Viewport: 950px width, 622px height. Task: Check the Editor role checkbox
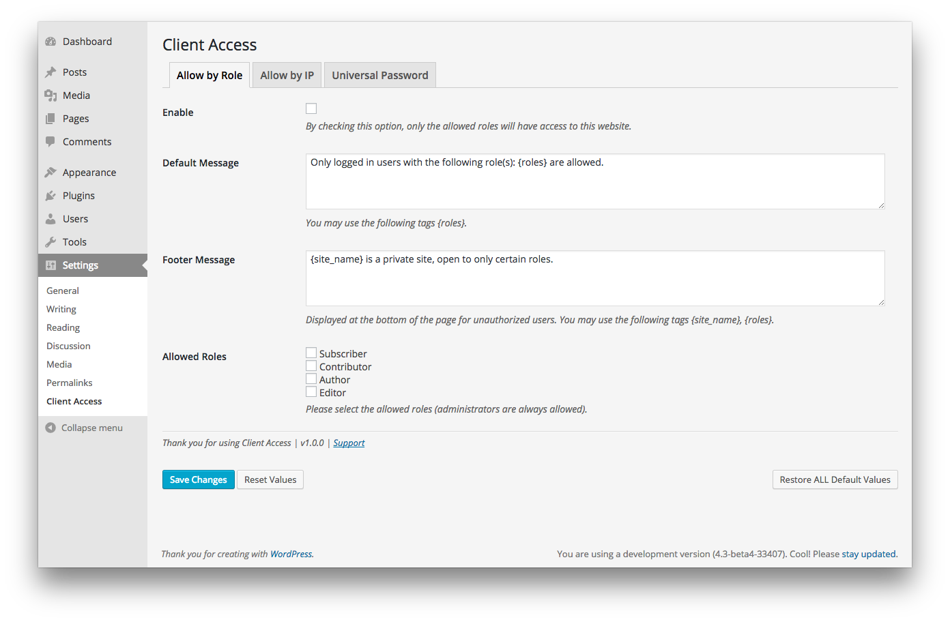pyautogui.click(x=311, y=392)
